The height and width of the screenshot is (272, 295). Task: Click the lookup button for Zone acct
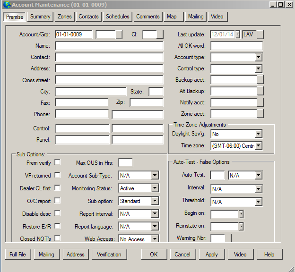pos(260,114)
